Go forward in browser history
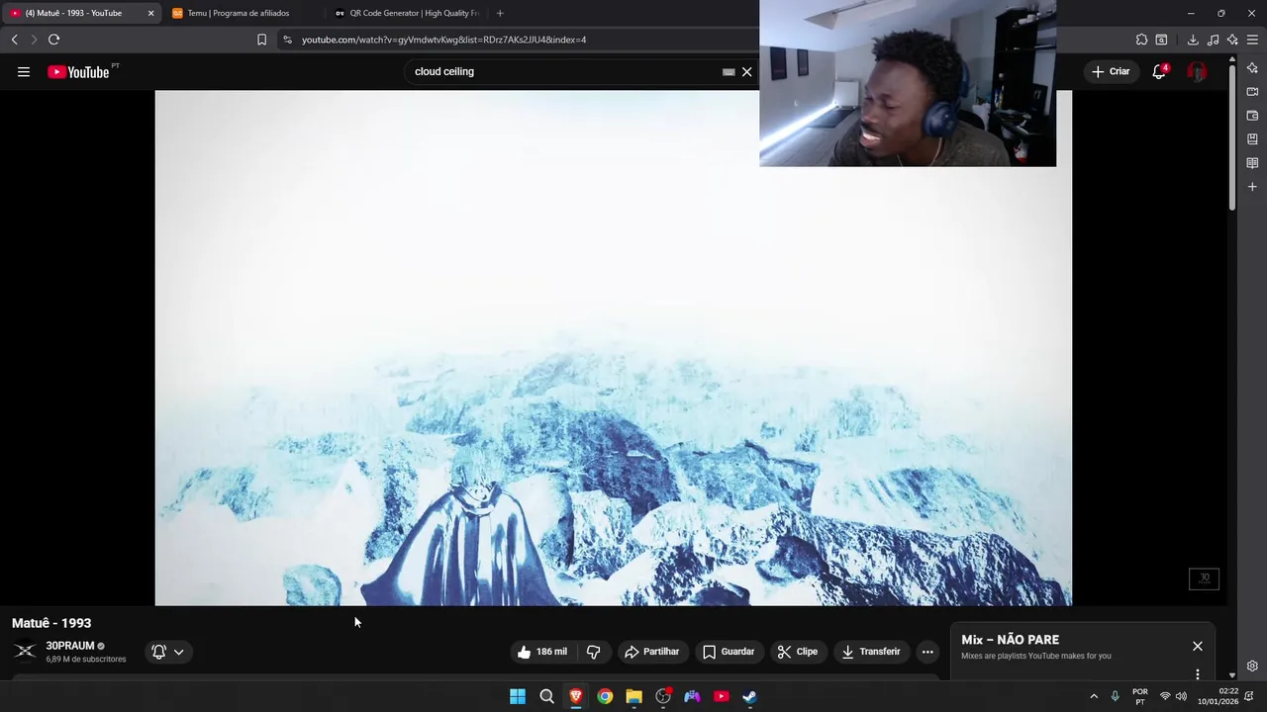Image resolution: width=1267 pixels, height=712 pixels. [34, 40]
